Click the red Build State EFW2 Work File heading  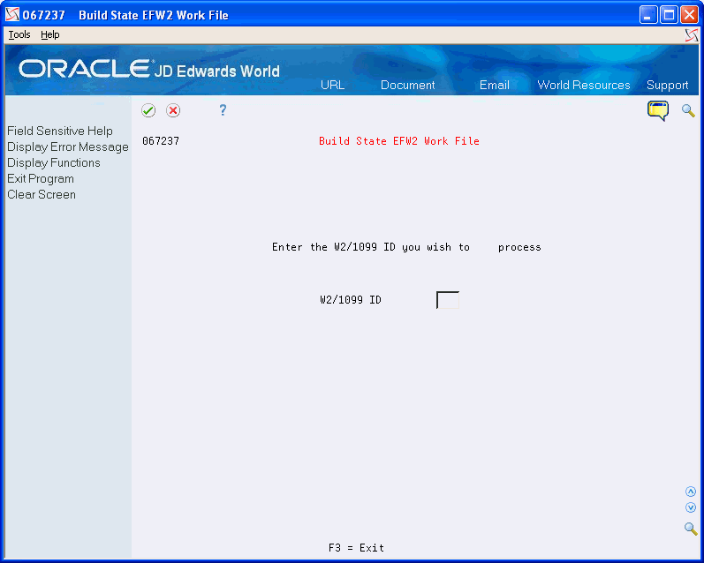click(x=399, y=141)
